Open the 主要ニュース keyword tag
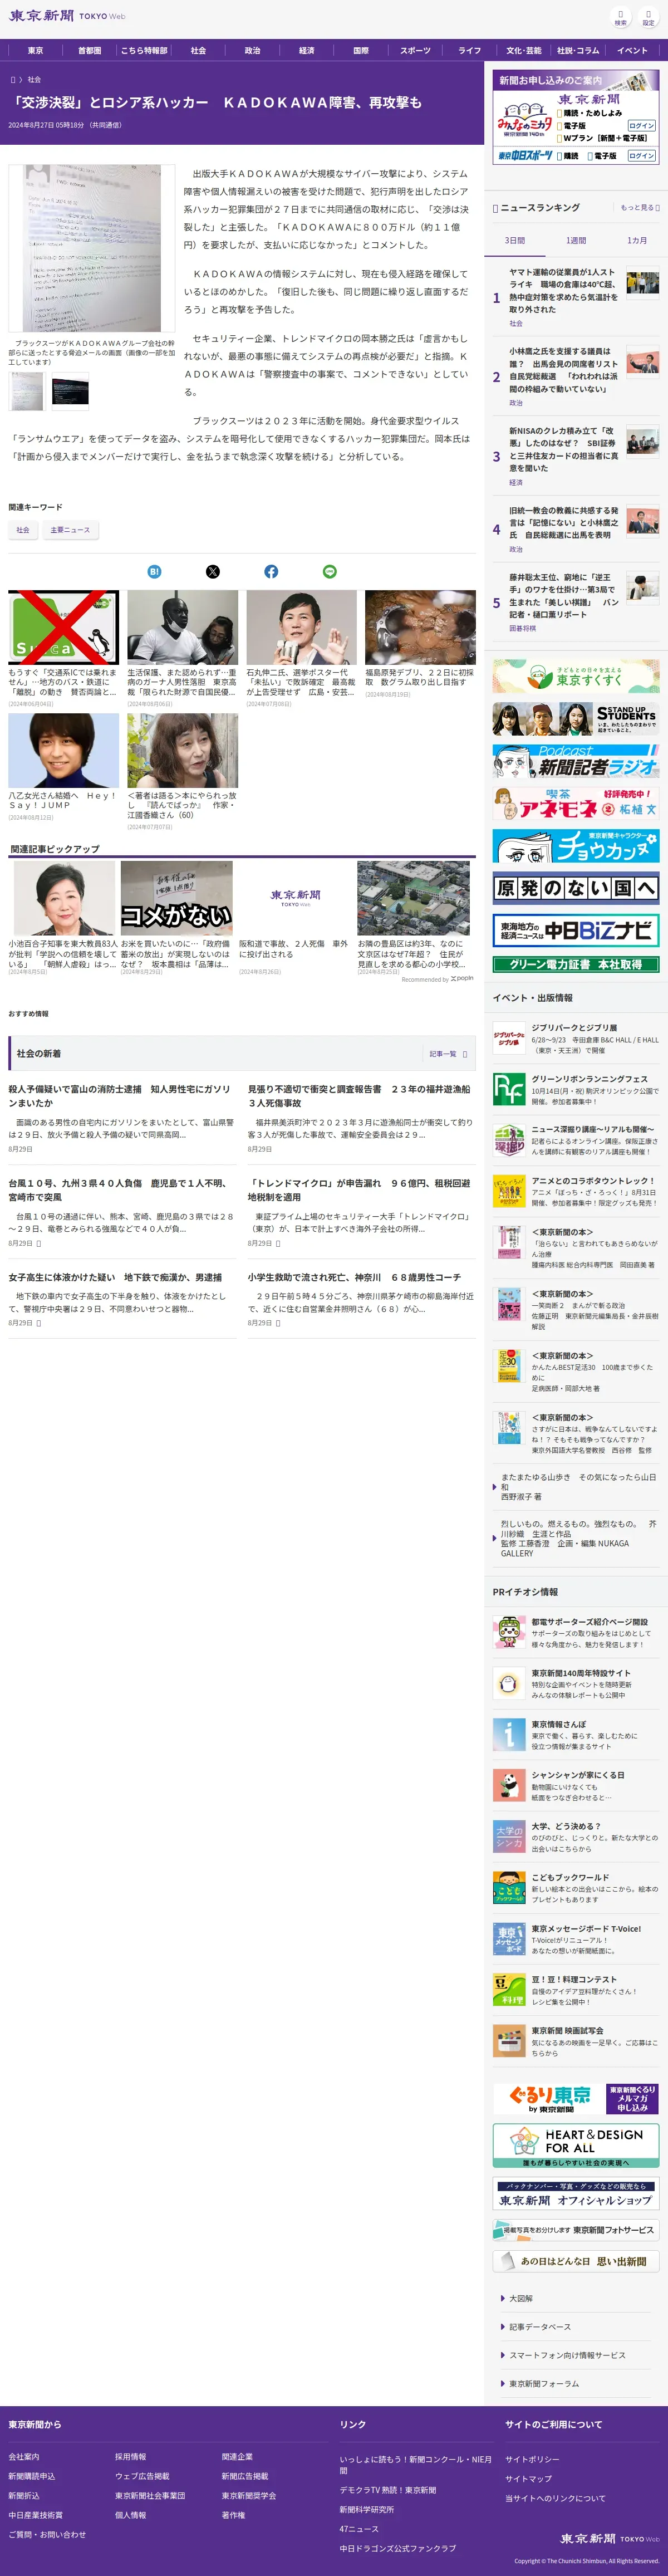 click(x=70, y=530)
